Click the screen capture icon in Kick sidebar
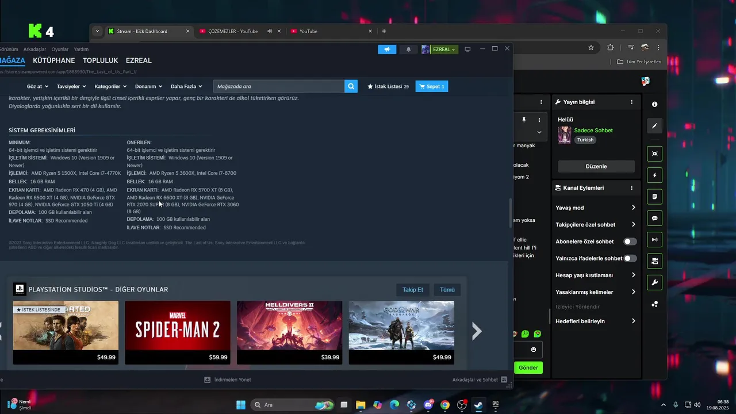The height and width of the screenshot is (414, 736). pos(654,154)
